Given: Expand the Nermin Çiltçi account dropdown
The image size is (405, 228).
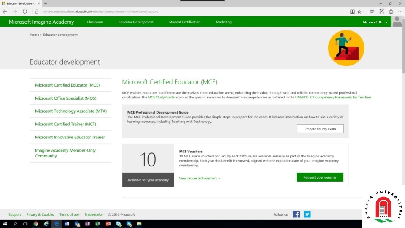Looking at the screenshot, I should [x=375, y=22].
